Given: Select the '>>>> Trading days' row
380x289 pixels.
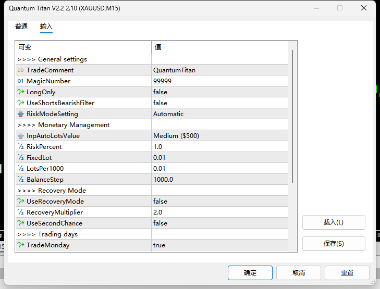Looking at the screenshot, I should pos(152,234).
